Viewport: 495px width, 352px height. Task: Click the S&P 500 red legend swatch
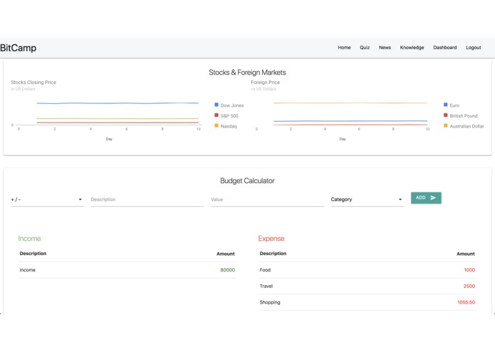coord(217,115)
